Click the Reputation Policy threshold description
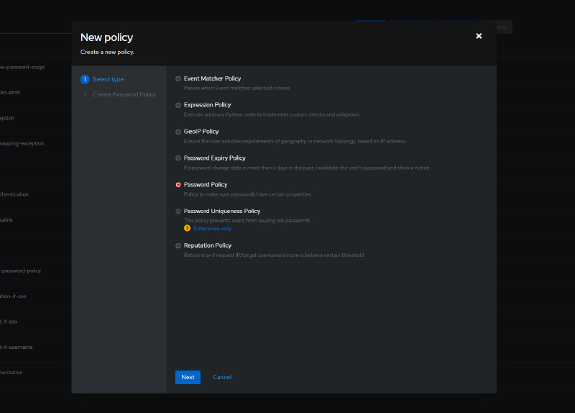The width and height of the screenshot is (575, 413). 274,255
